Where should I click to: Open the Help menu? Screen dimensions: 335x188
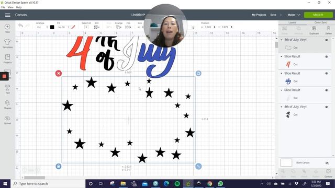(x=19, y=7)
